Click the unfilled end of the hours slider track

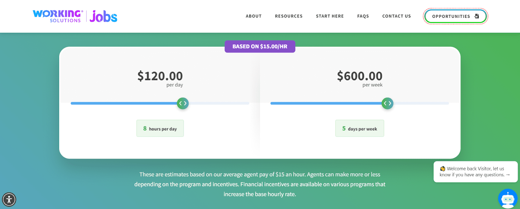240,103
